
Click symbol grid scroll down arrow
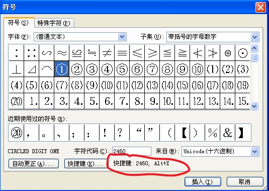pos(254,106)
